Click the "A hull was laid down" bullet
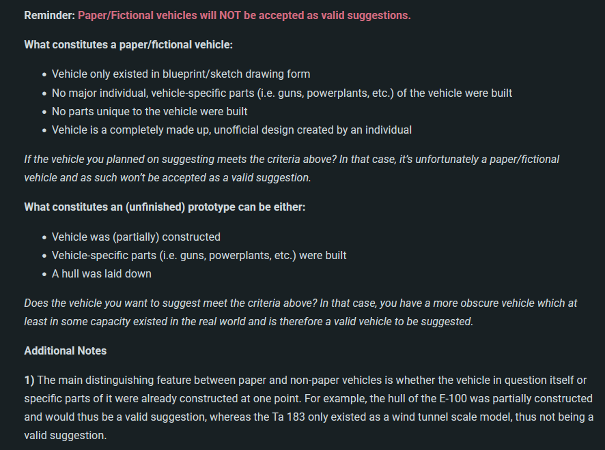 [x=101, y=273]
